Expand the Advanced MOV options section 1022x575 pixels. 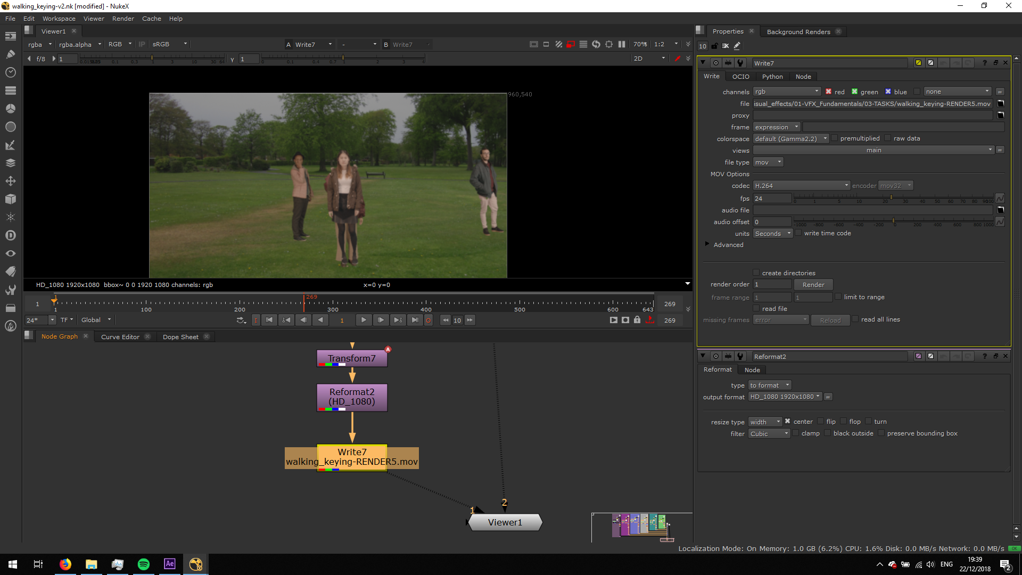(x=707, y=244)
